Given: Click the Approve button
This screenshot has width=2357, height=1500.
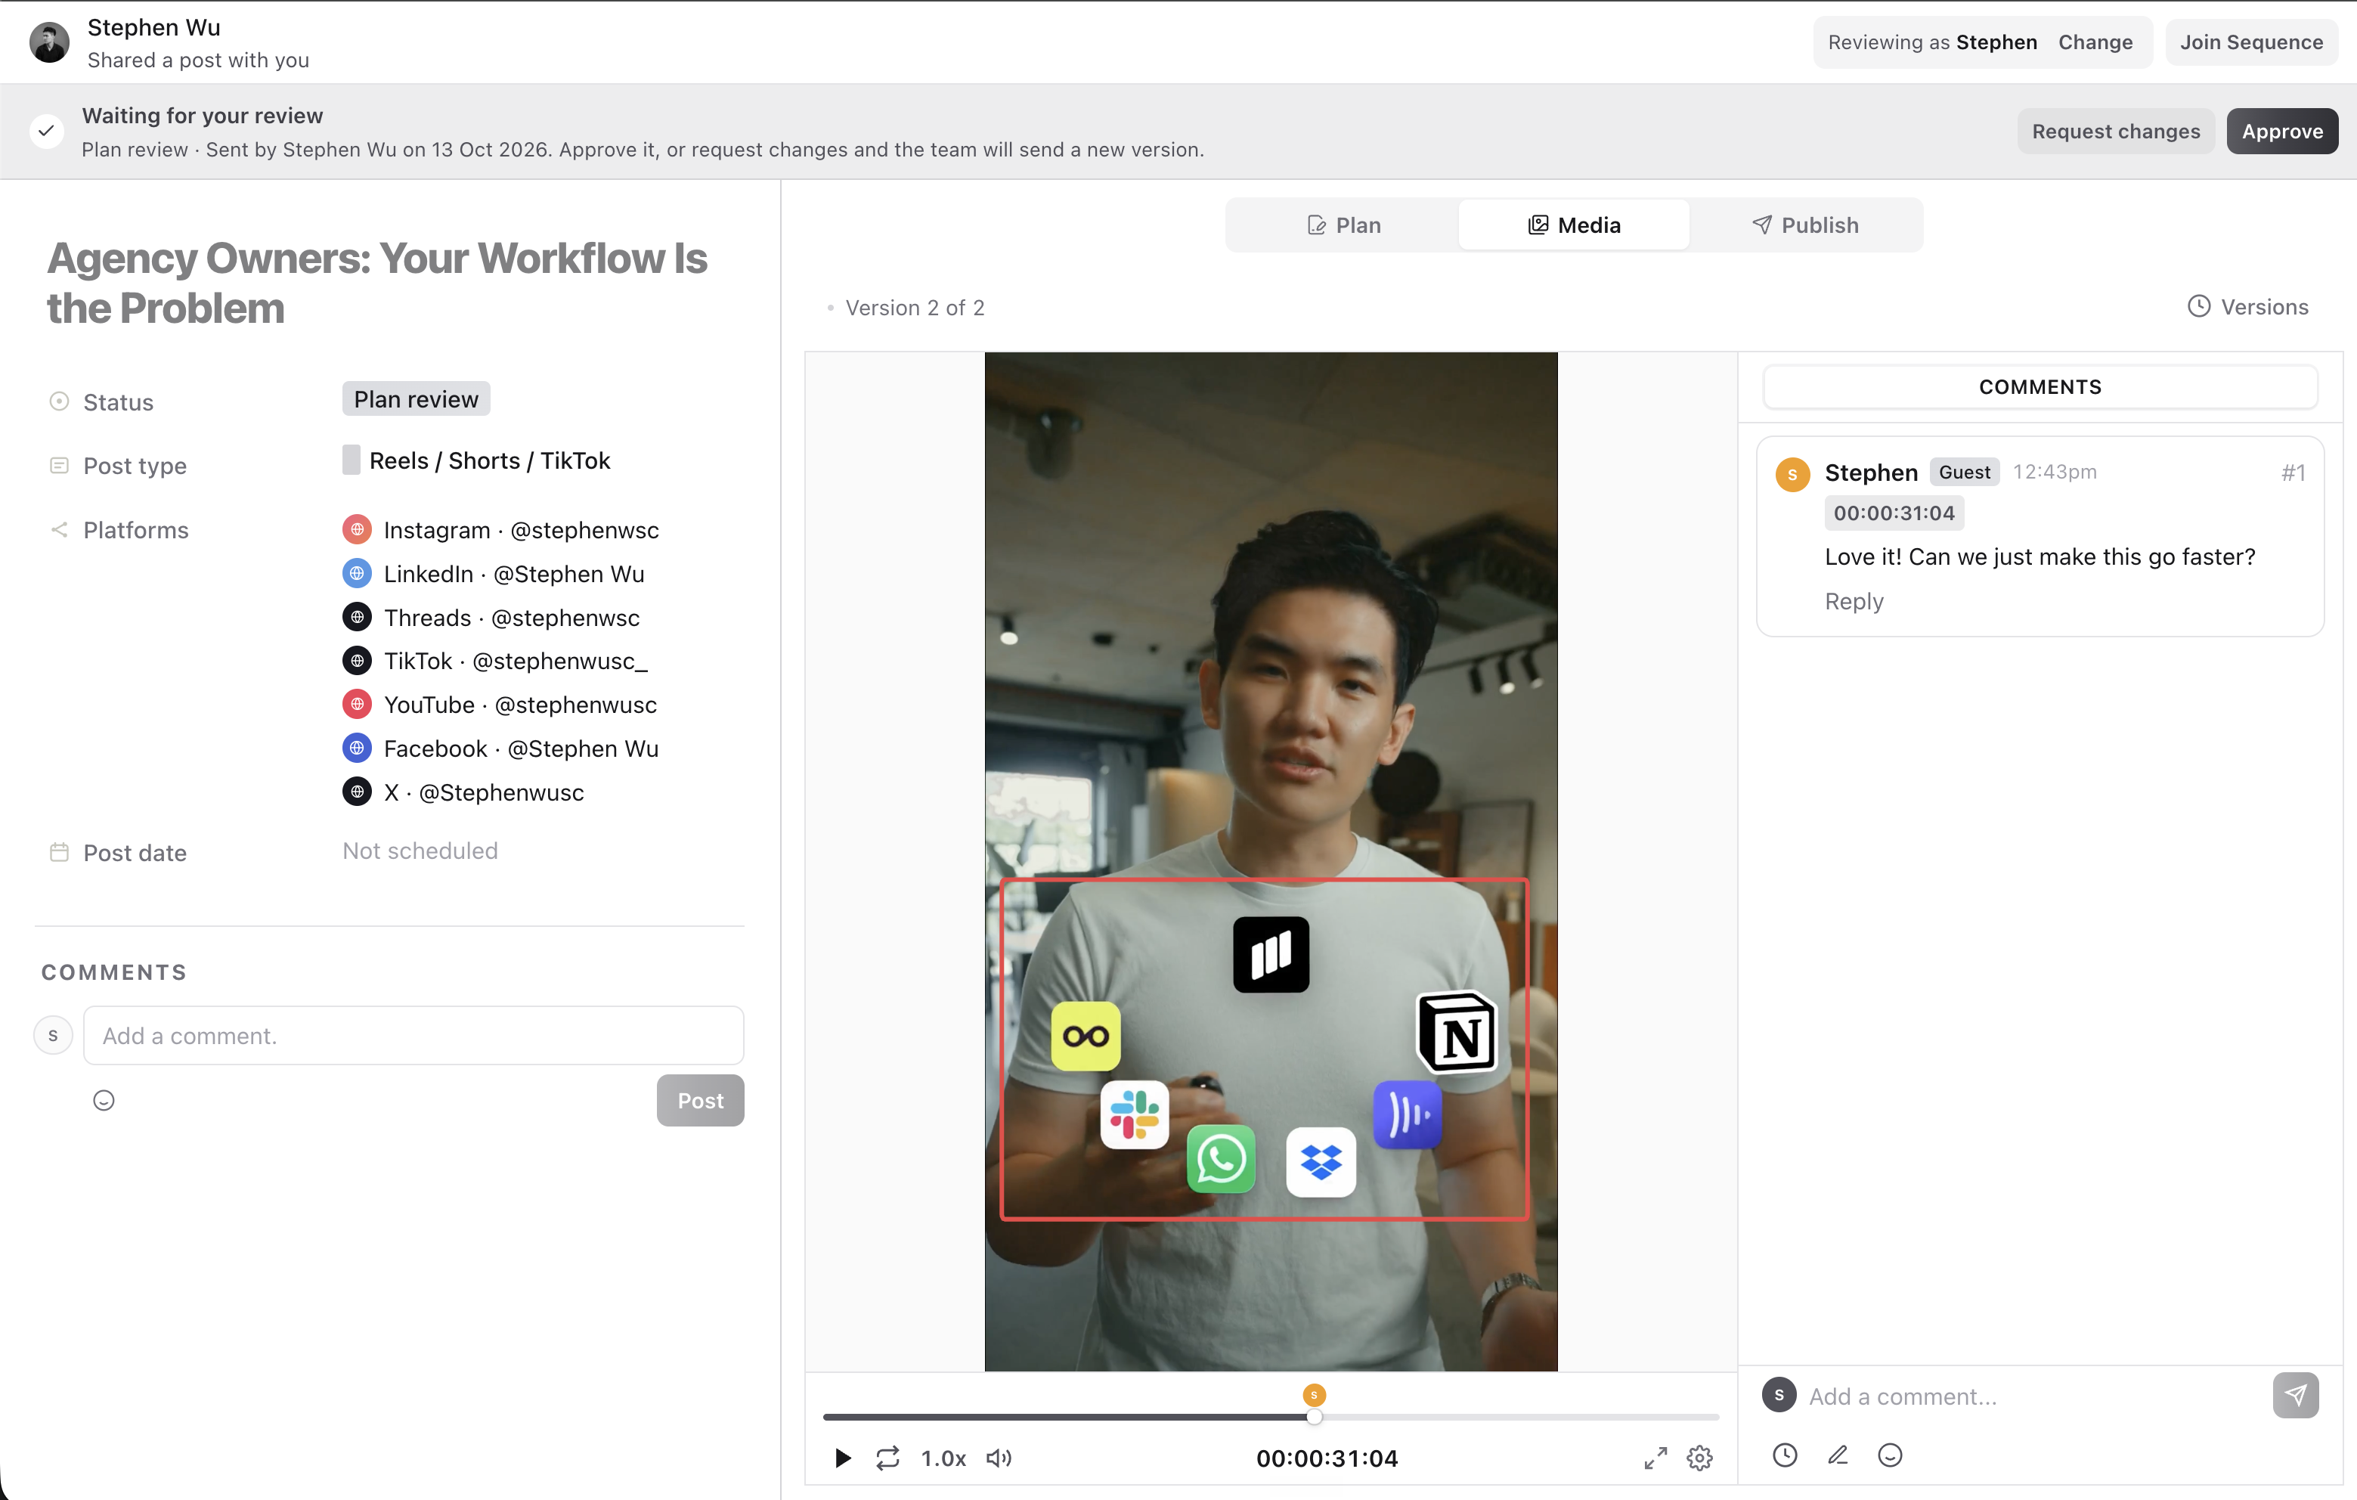Looking at the screenshot, I should 2281,132.
